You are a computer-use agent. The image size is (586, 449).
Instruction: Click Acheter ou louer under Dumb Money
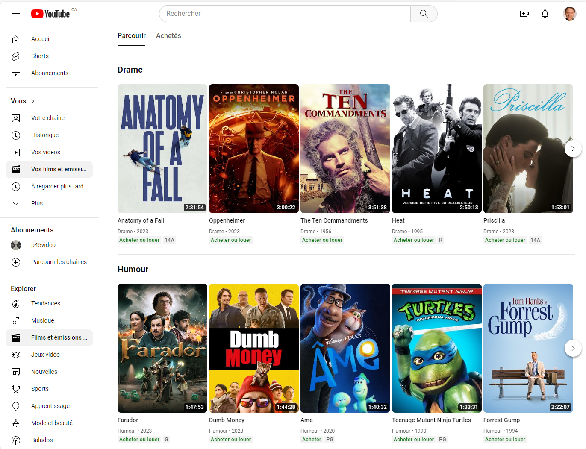pyautogui.click(x=231, y=440)
